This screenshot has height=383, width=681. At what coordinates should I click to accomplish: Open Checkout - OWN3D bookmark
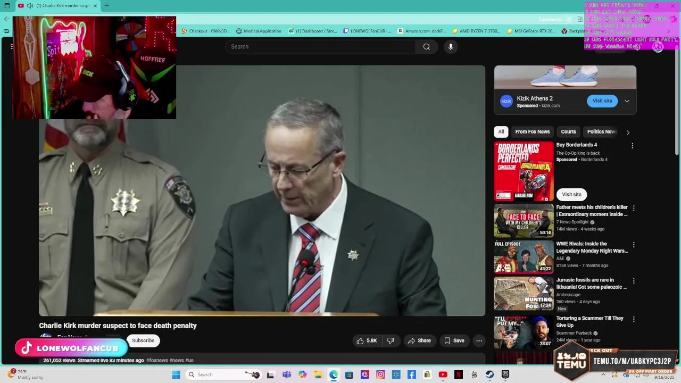point(206,31)
